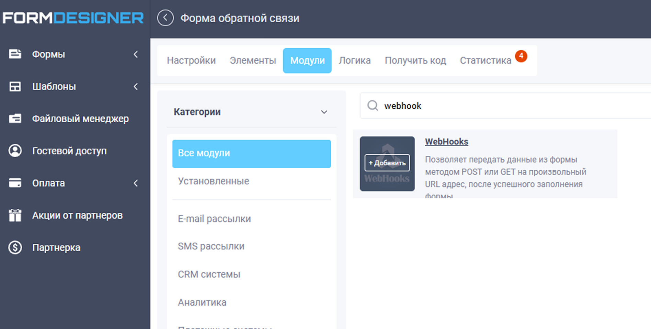The image size is (651, 329).
Task: Click the Оплата card icon
Action: pyautogui.click(x=14, y=183)
